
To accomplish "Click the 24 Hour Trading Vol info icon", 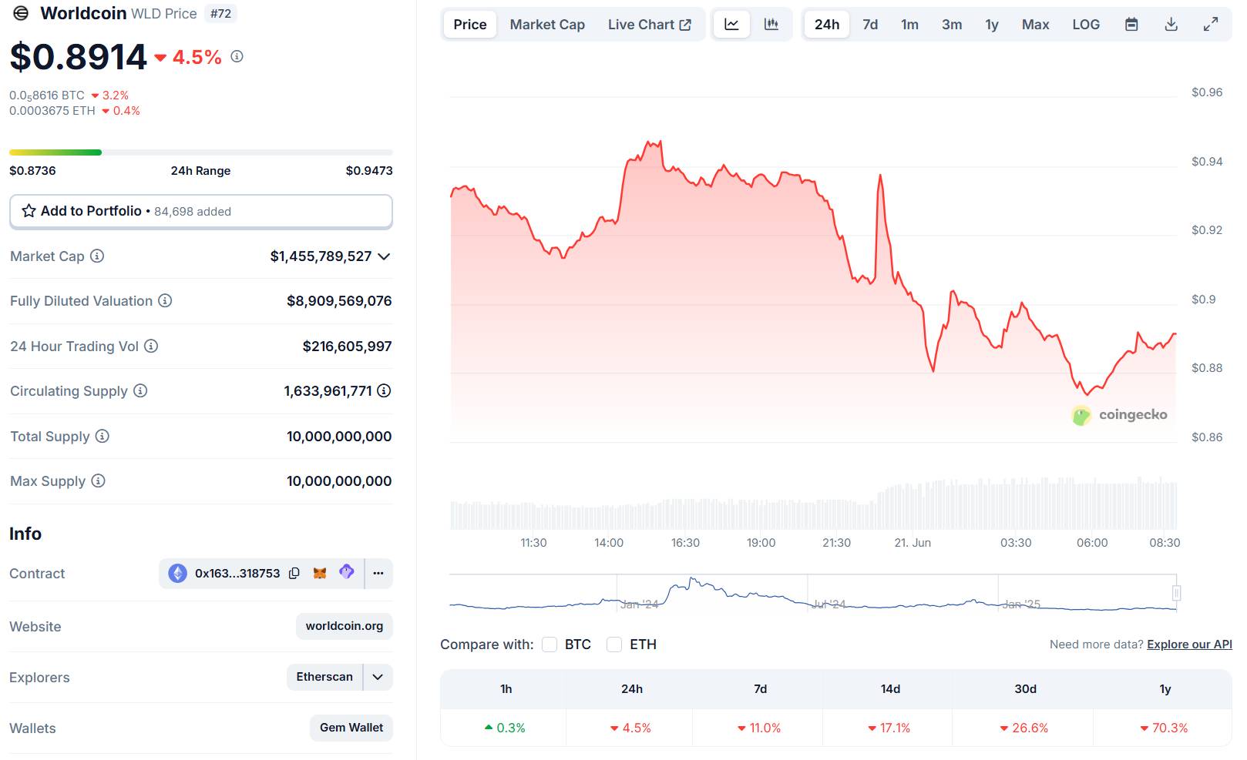I will 151,346.
